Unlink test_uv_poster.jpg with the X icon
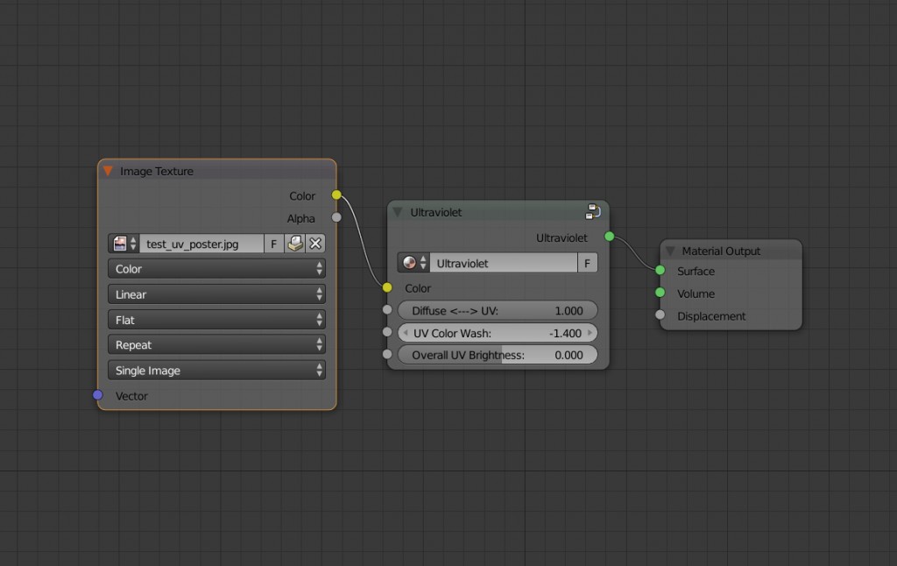The height and width of the screenshot is (566, 897). pyautogui.click(x=315, y=244)
